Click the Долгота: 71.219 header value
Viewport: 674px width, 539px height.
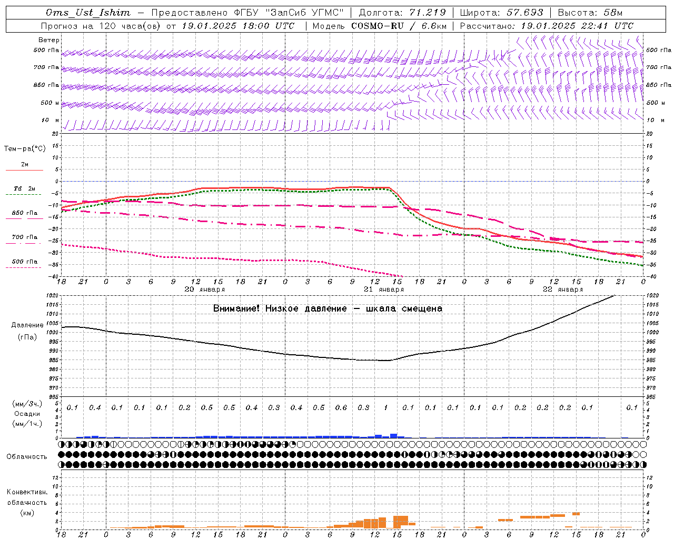[402, 13]
